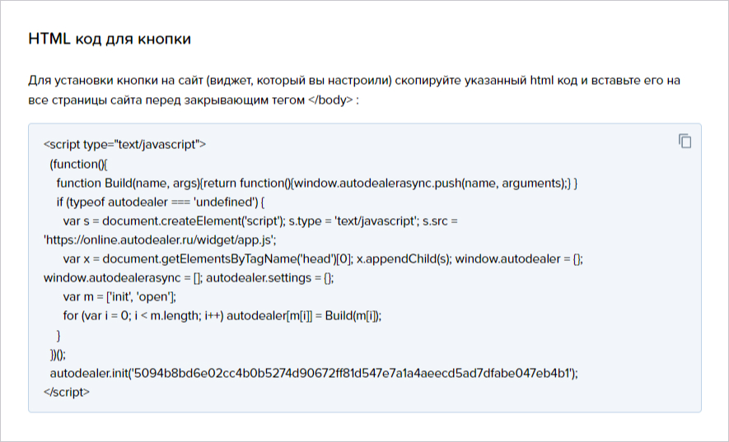Click the 'autodealer.settings = {};' statement

[x=270, y=278]
